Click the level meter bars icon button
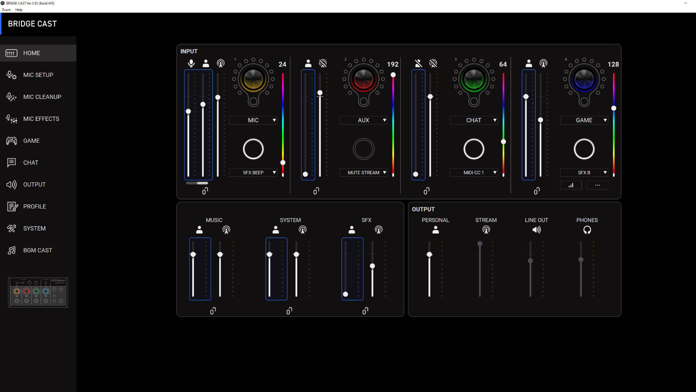 coord(571,185)
